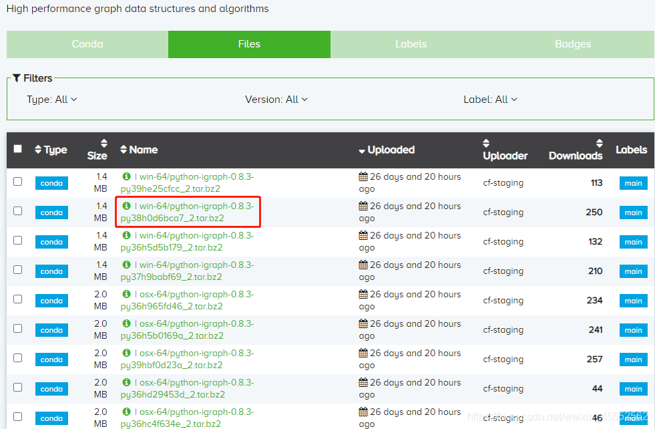
Task: Sort table by Downloads column arrows
Action: (x=599, y=143)
